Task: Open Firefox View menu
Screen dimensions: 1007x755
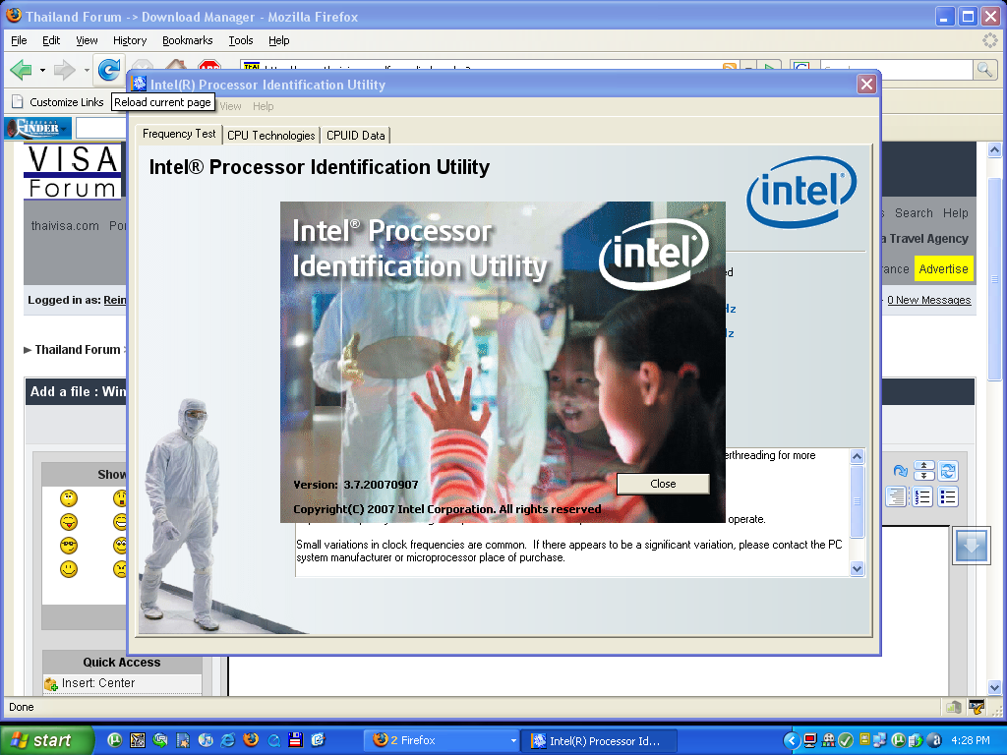Action: pyautogui.click(x=87, y=40)
